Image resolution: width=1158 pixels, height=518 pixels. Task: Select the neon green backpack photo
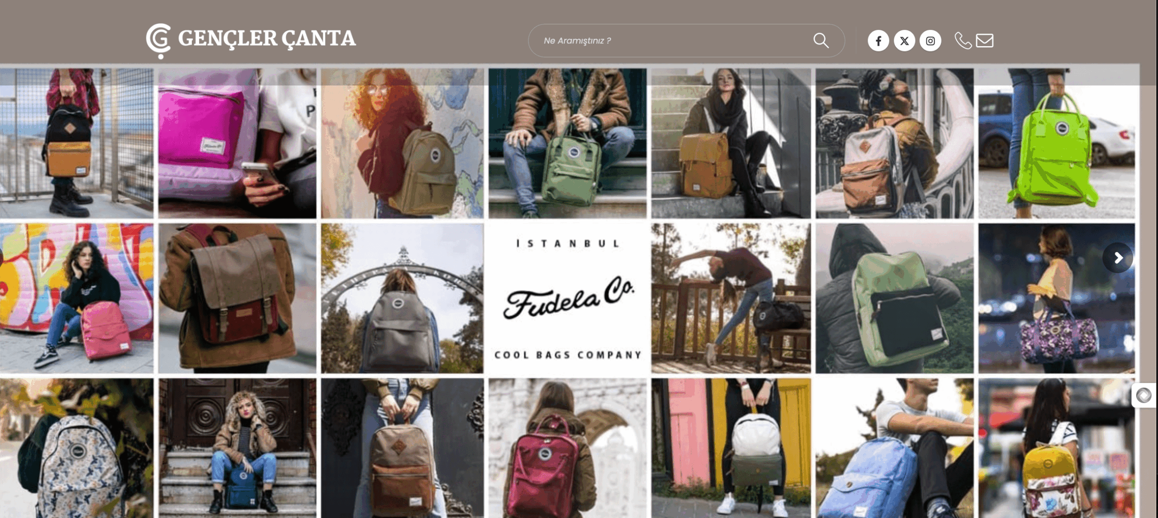pos(1057,143)
